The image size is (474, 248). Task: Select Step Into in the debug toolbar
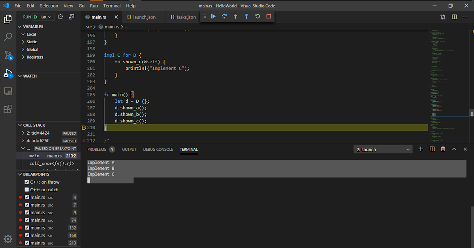235,17
